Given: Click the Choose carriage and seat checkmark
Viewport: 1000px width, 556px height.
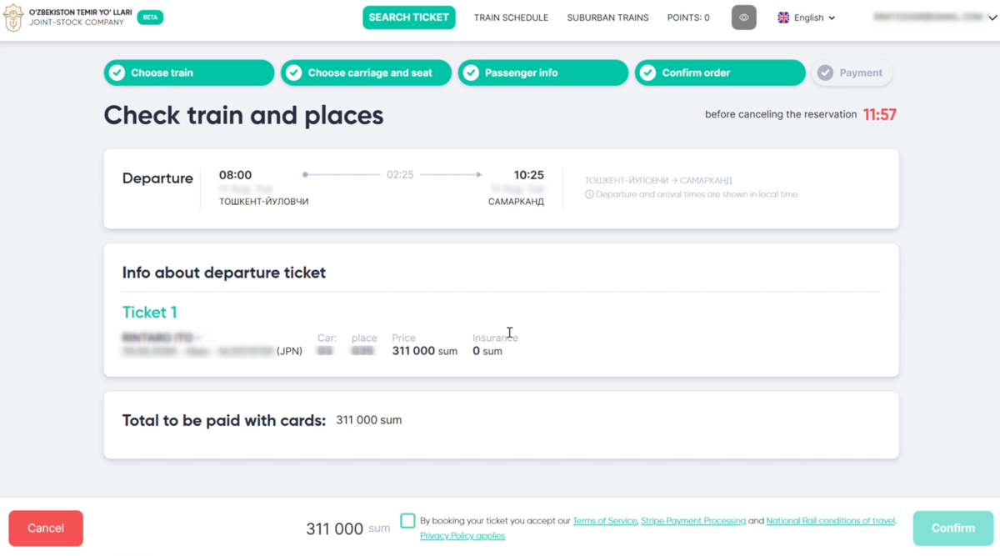Looking at the screenshot, I should click(x=294, y=73).
